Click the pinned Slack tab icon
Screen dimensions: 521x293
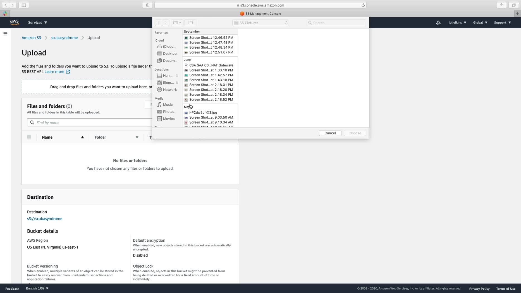coord(5,13)
